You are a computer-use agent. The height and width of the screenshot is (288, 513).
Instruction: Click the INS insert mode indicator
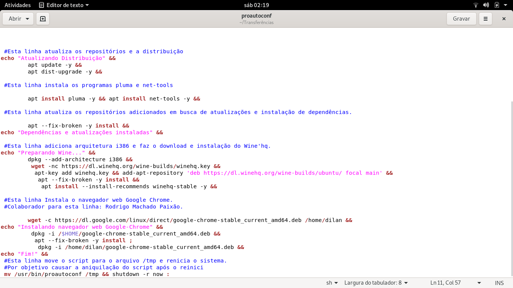499,283
